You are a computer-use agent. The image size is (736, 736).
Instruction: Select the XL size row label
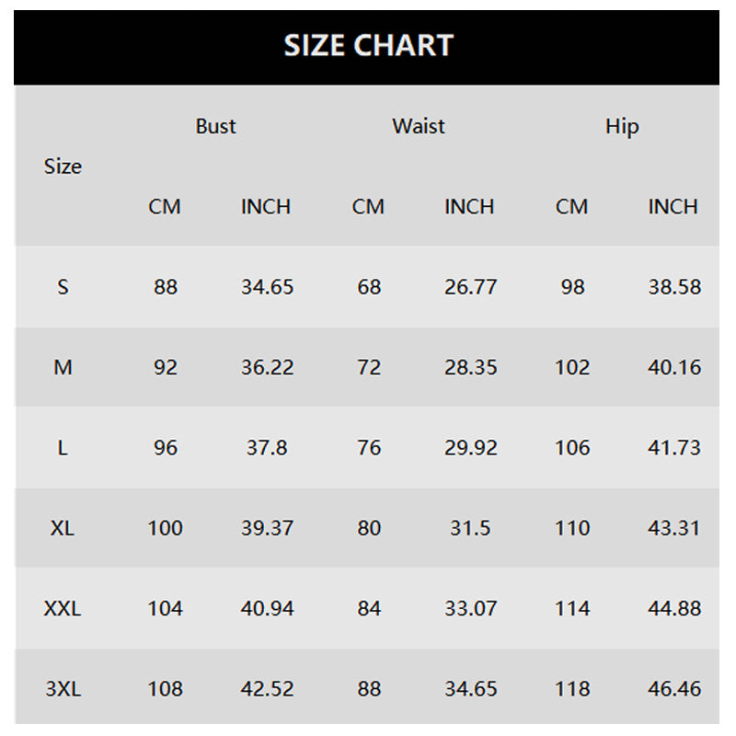click(63, 528)
